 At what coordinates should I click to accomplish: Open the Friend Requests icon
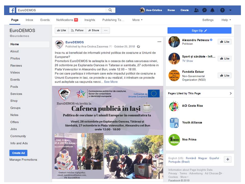pyautogui.click(x=196, y=10)
